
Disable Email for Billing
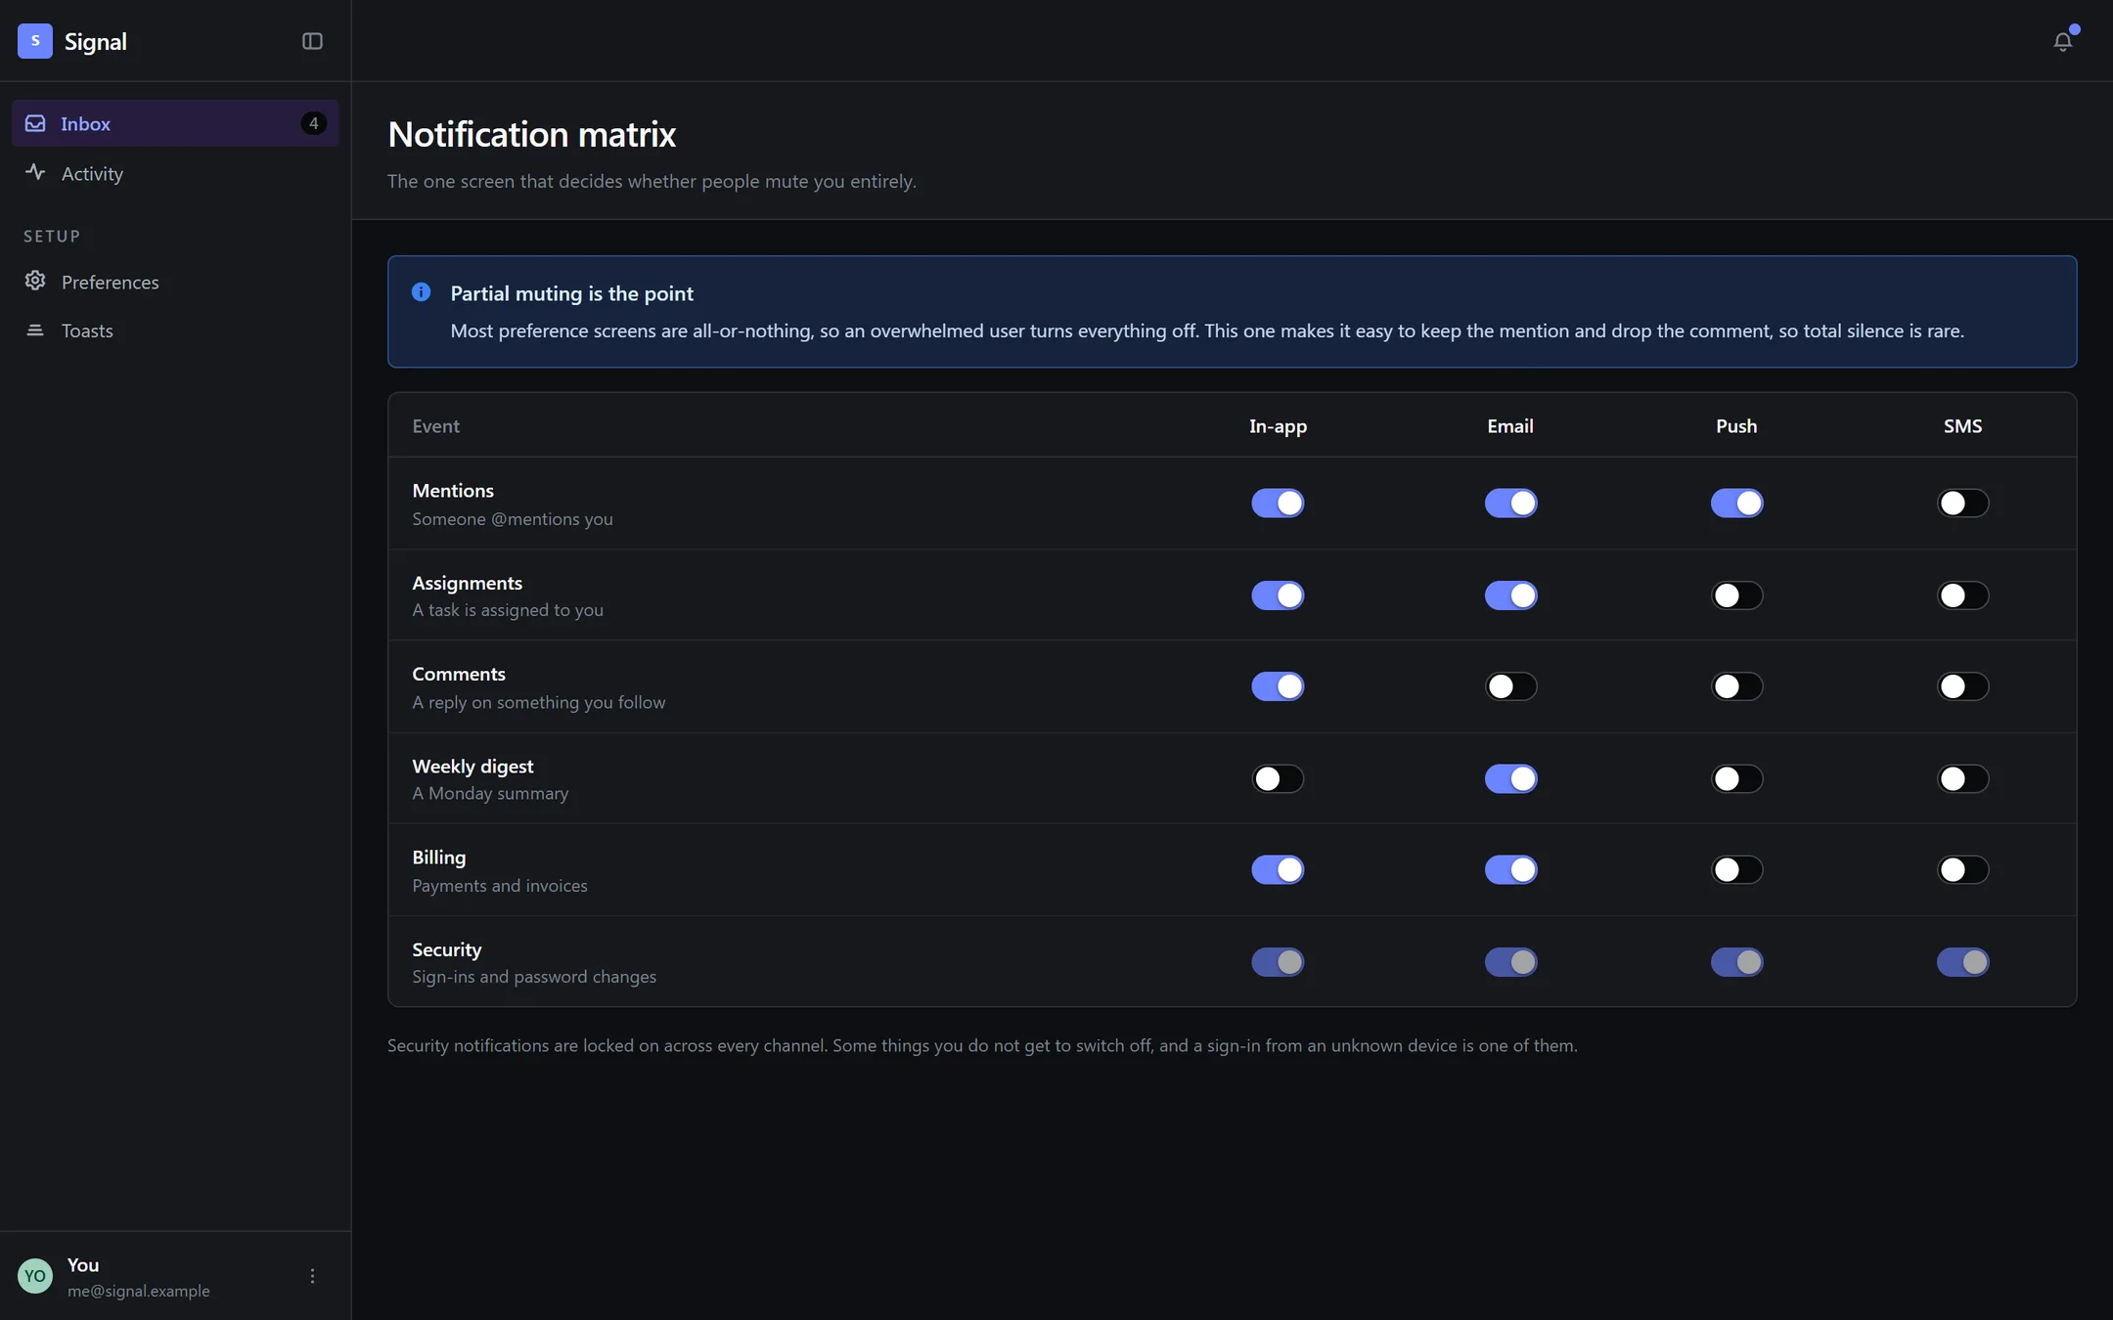1510,869
